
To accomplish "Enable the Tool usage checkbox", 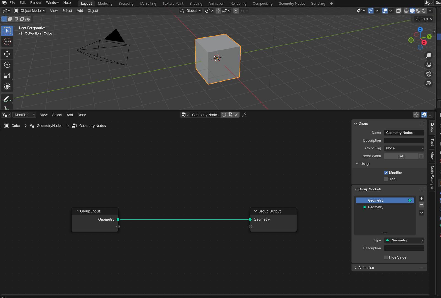I will coord(386,179).
